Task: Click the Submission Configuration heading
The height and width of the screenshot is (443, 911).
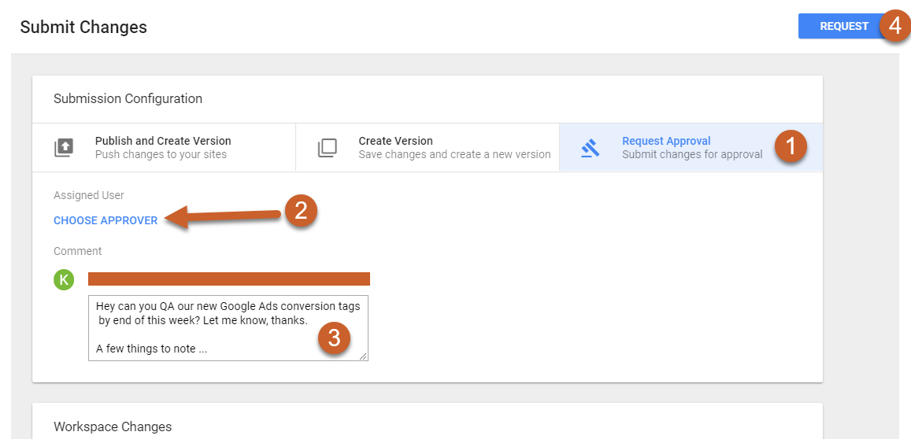Action: click(128, 98)
